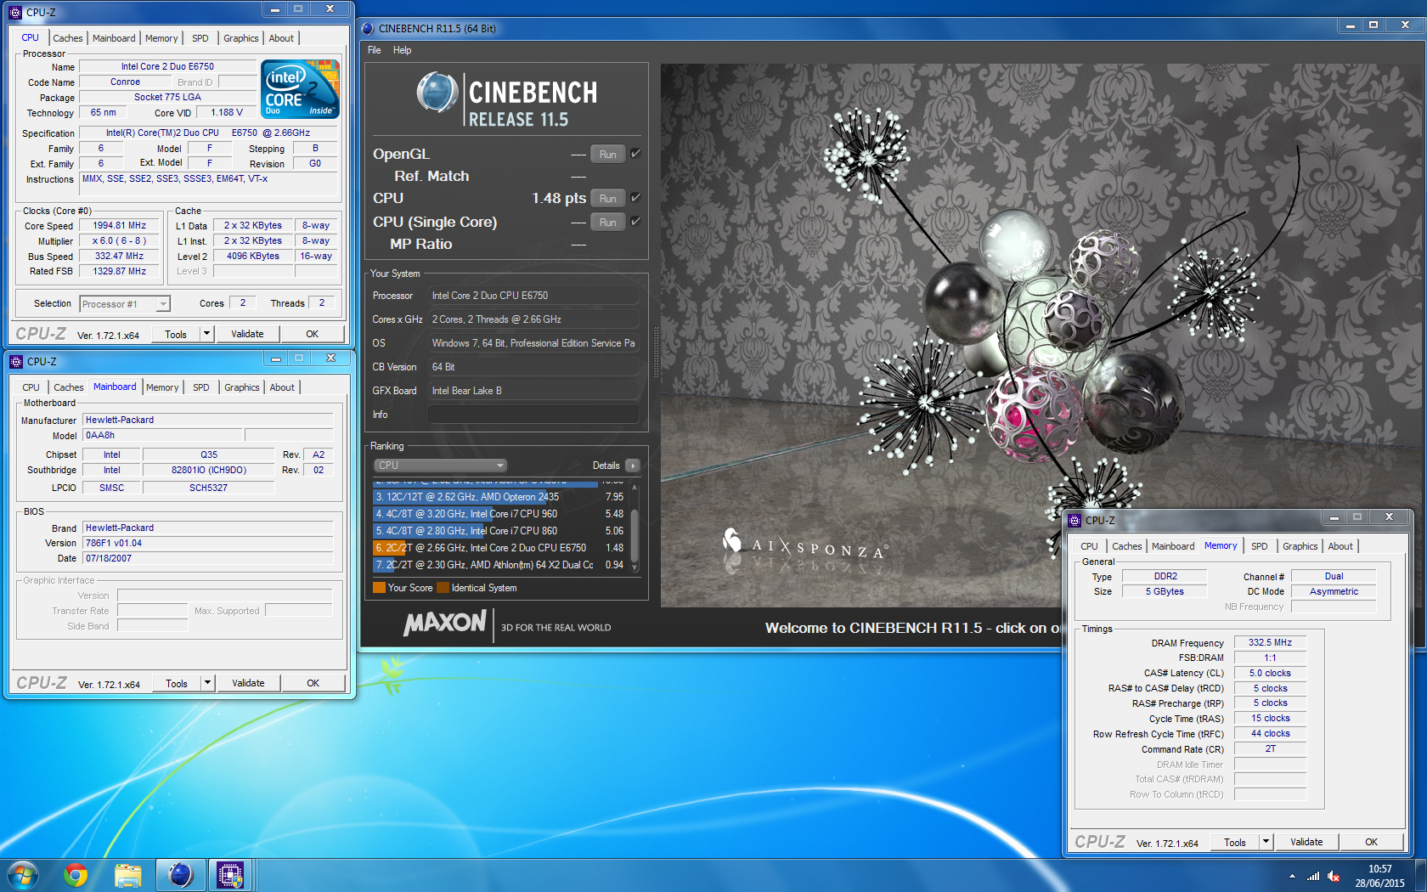Screen dimensions: 1427x892
Task: Open the Graphics tab in the Memory CPU-Z window
Action: pos(1300,546)
